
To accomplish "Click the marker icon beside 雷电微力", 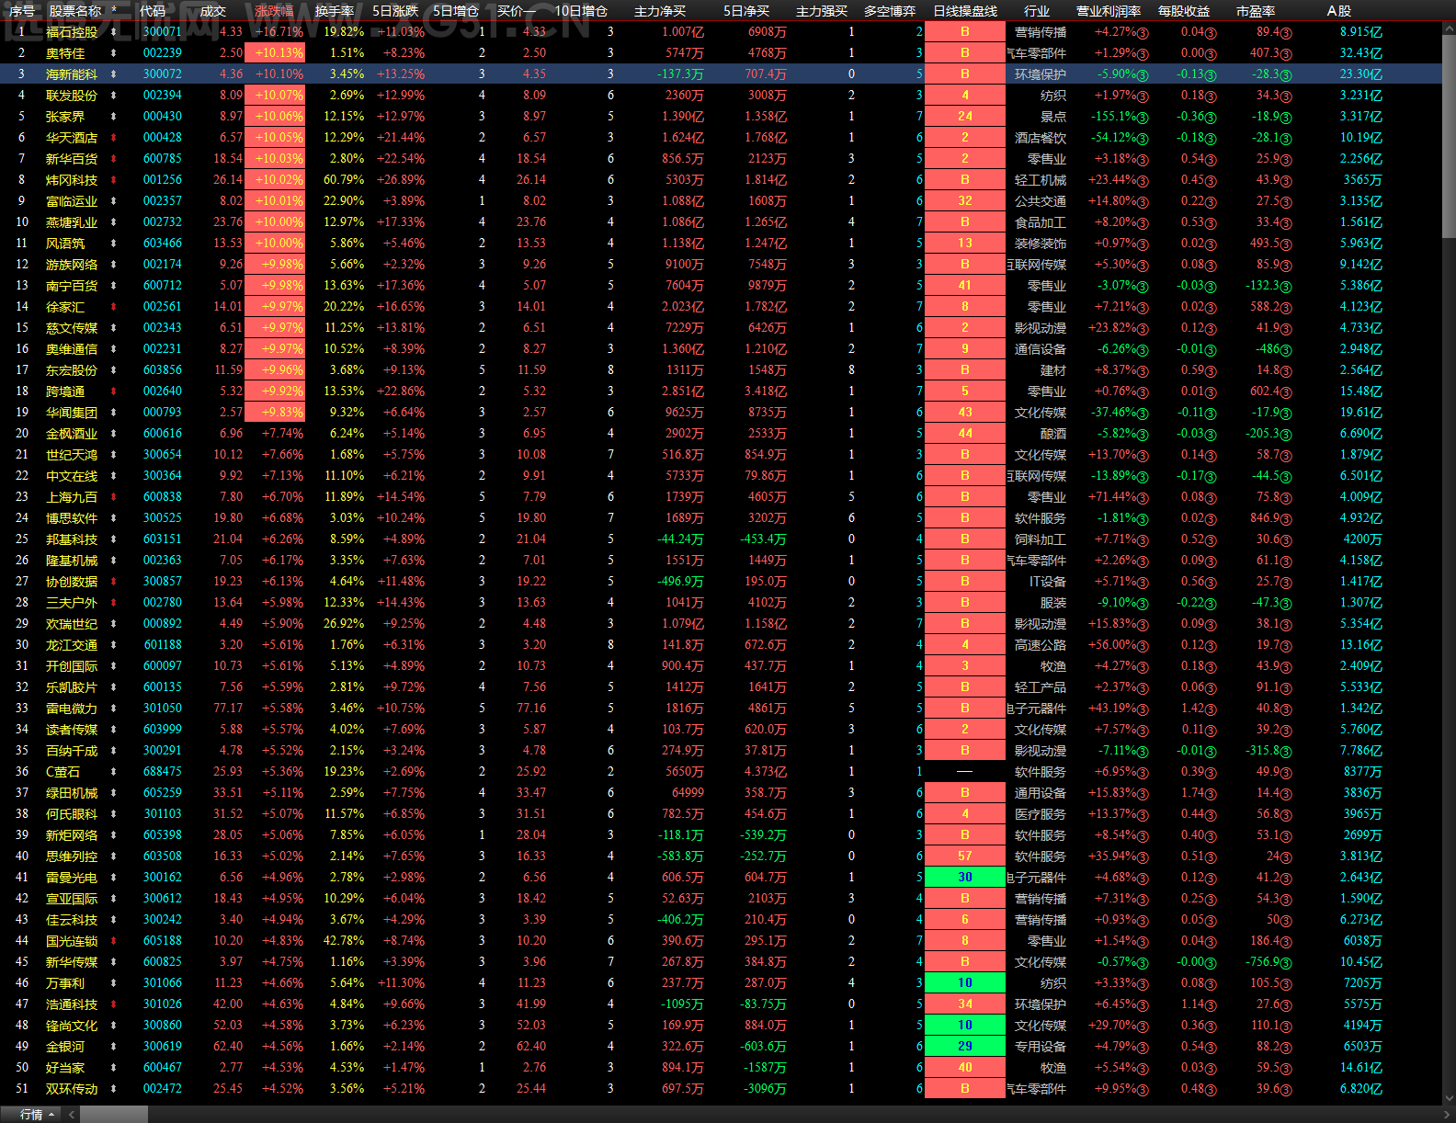I will tap(114, 709).
